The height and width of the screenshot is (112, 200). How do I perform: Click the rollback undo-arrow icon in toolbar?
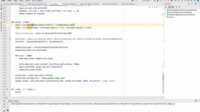click(191, 1)
